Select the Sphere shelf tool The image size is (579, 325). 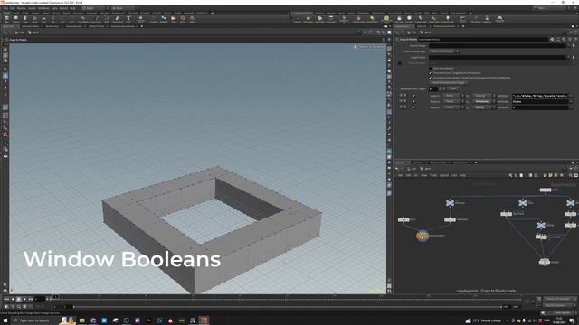pos(16,19)
